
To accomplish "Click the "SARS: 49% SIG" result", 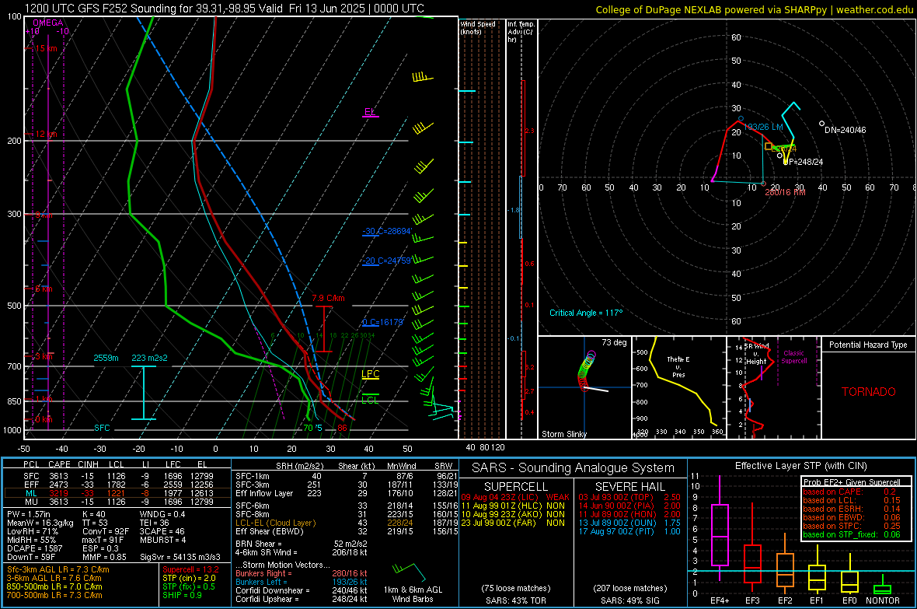I will click(630, 600).
